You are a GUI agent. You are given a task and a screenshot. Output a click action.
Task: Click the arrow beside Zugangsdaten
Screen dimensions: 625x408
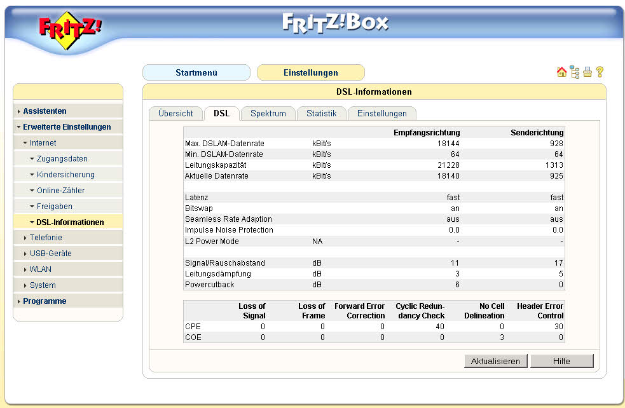32,159
